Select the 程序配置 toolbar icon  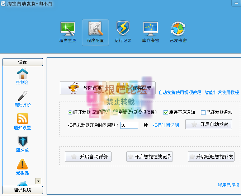point(95,32)
